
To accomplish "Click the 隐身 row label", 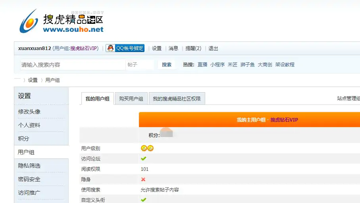I will point(86,180).
